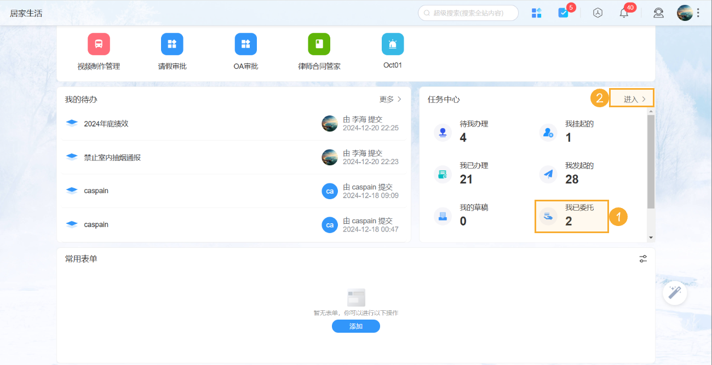Open the task checklist icon with 5 badge

click(563, 13)
